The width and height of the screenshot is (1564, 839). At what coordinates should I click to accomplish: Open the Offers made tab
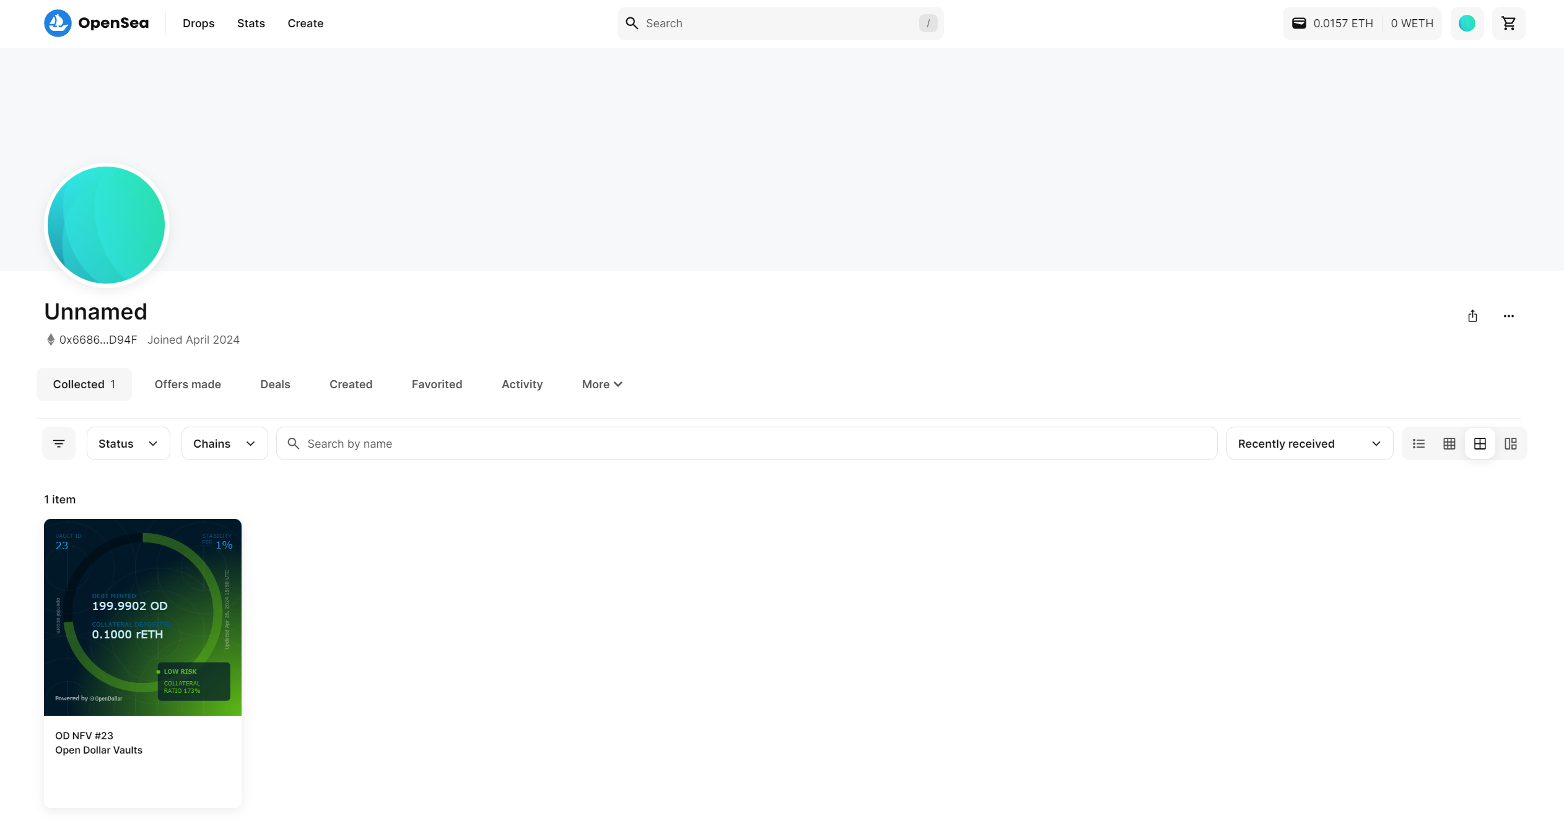click(188, 384)
